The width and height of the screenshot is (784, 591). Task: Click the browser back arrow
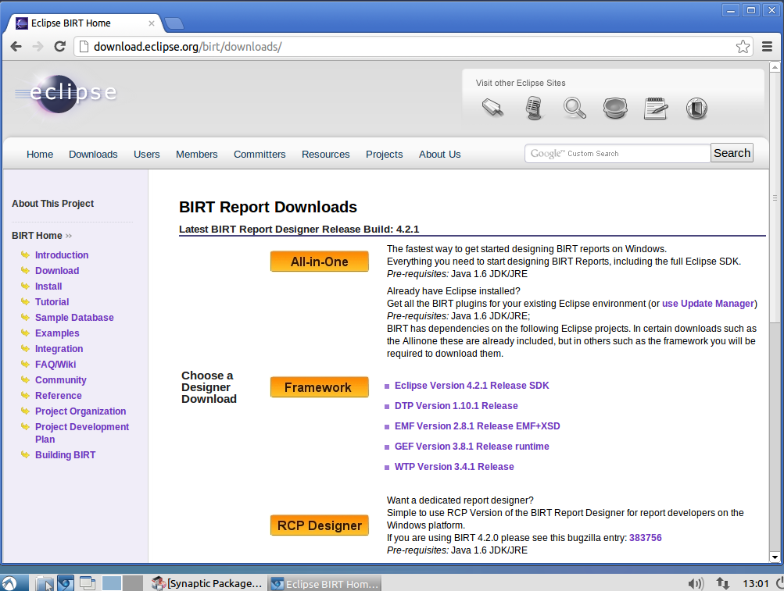(x=16, y=47)
